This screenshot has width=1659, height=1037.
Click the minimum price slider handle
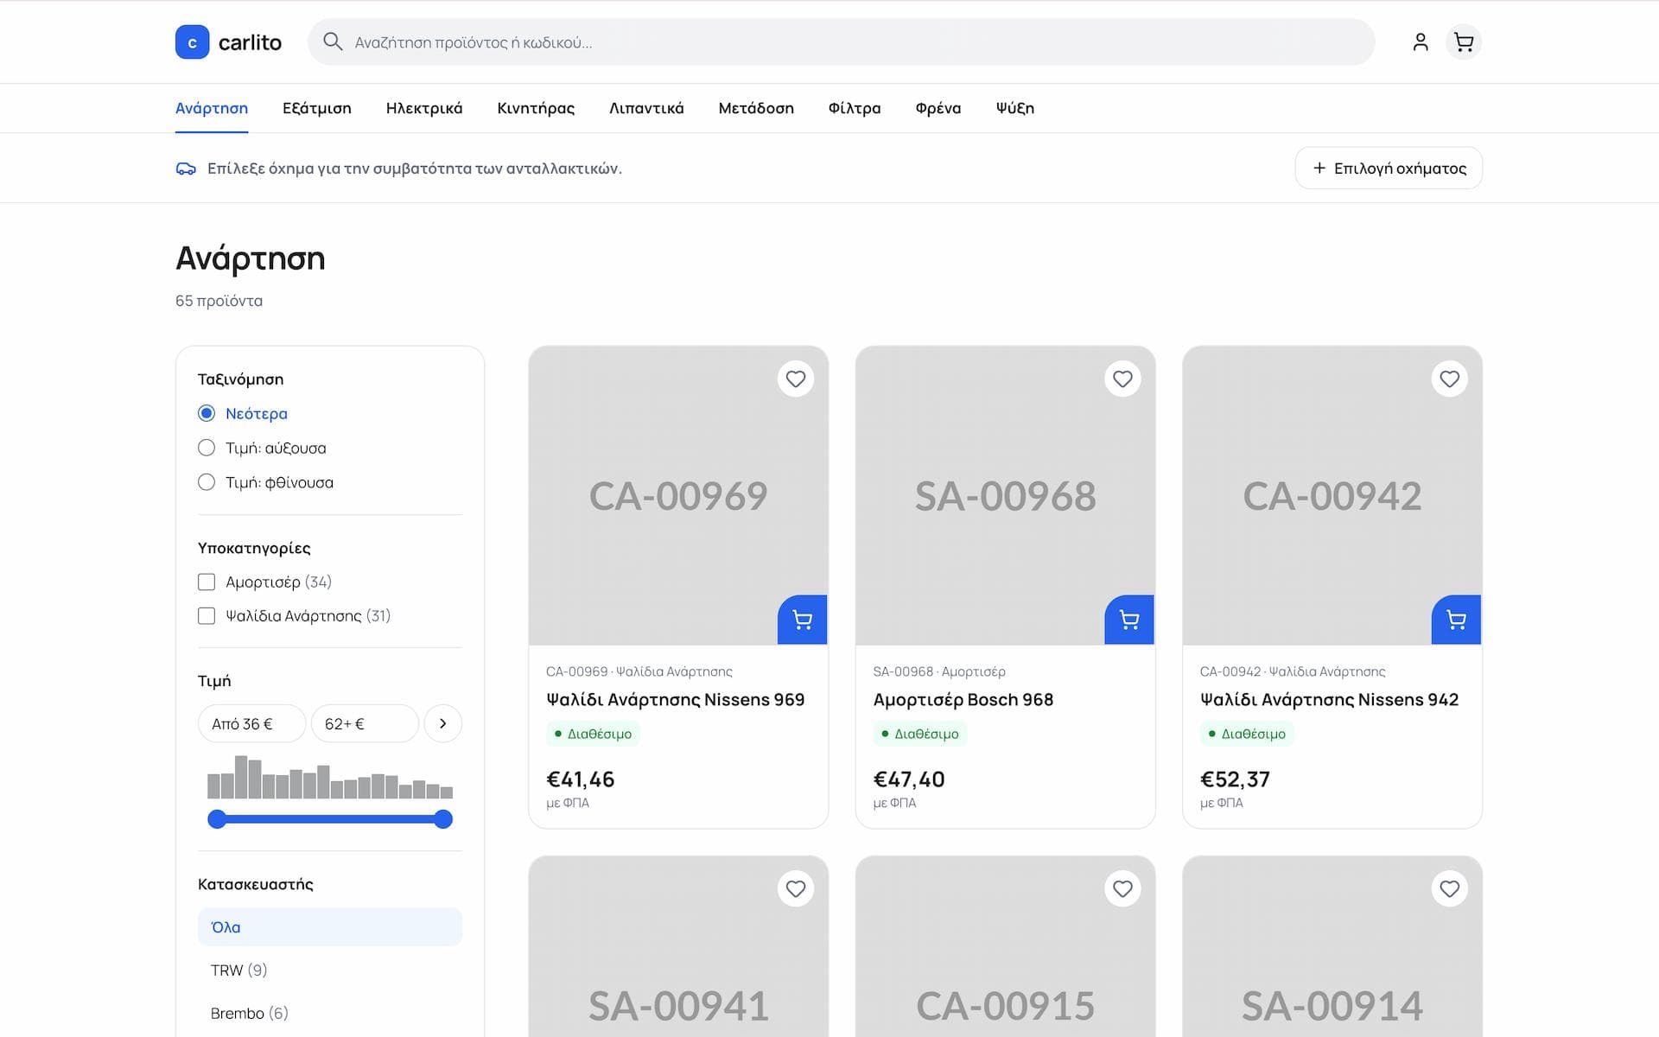(217, 819)
